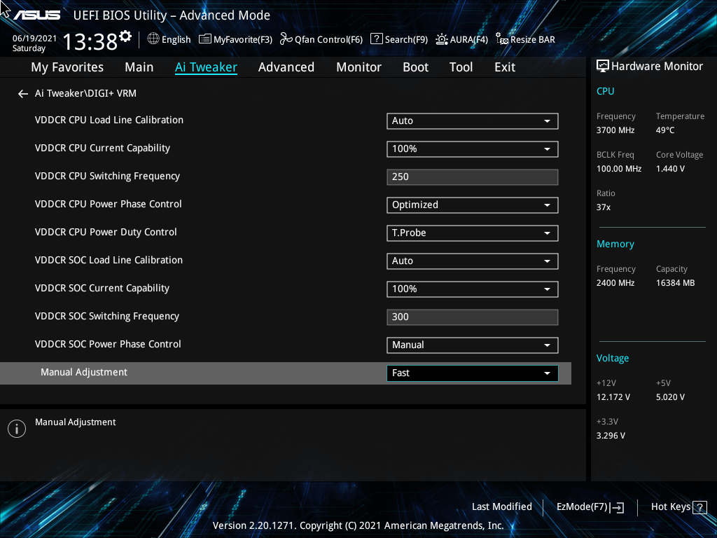Open the Hot Keys help panel
This screenshot has height=538, width=717.
pyautogui.click(x=678, y=506)
